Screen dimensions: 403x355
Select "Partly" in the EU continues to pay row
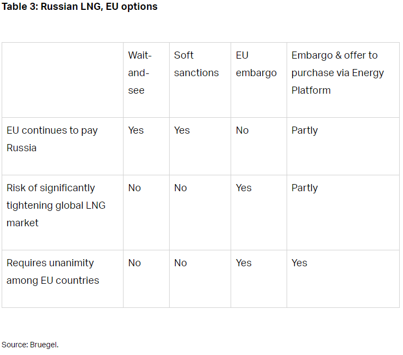[x=305, y=130]
